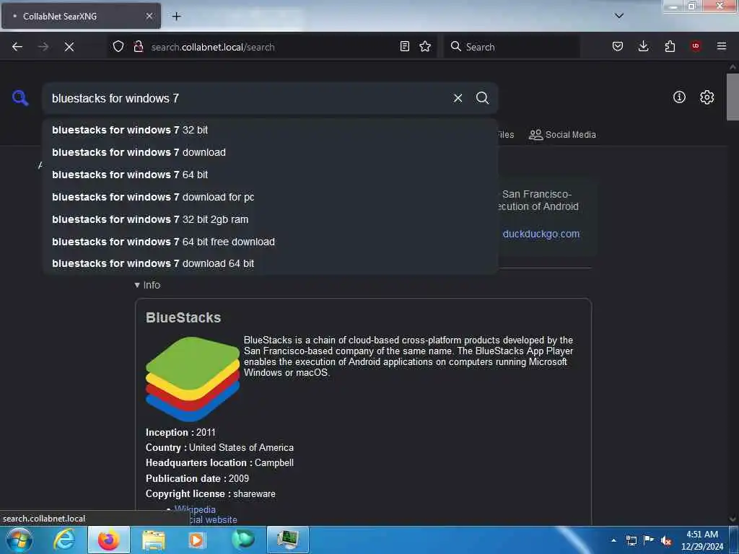Open the extensions puzzle-piece icon
The image size is (739, 554).
pos(670,46)
